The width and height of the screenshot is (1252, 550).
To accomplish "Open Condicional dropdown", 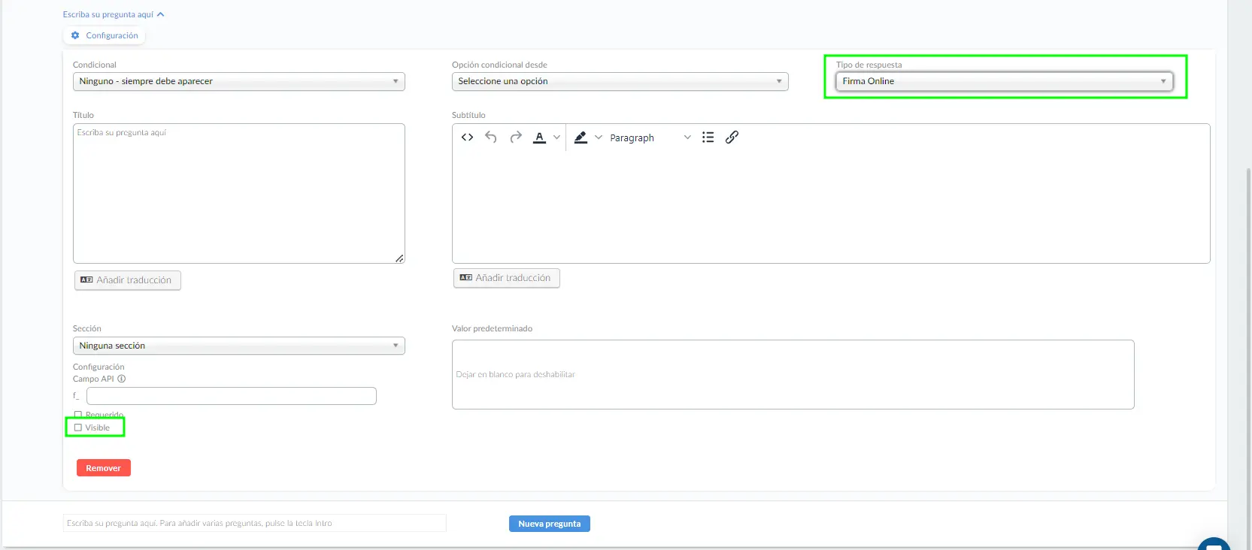I will click(238, 81).
